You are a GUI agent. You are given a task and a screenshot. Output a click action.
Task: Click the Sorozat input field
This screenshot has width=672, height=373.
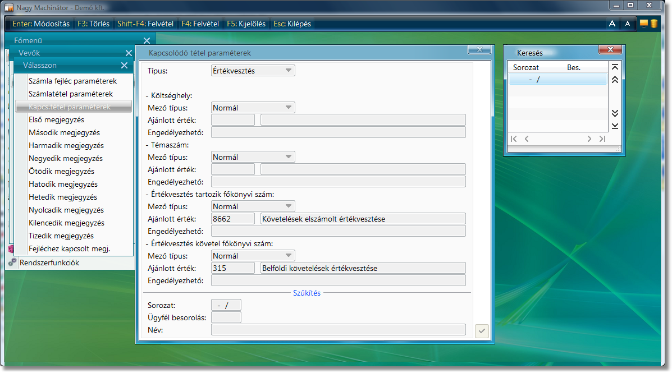point(226,305)
